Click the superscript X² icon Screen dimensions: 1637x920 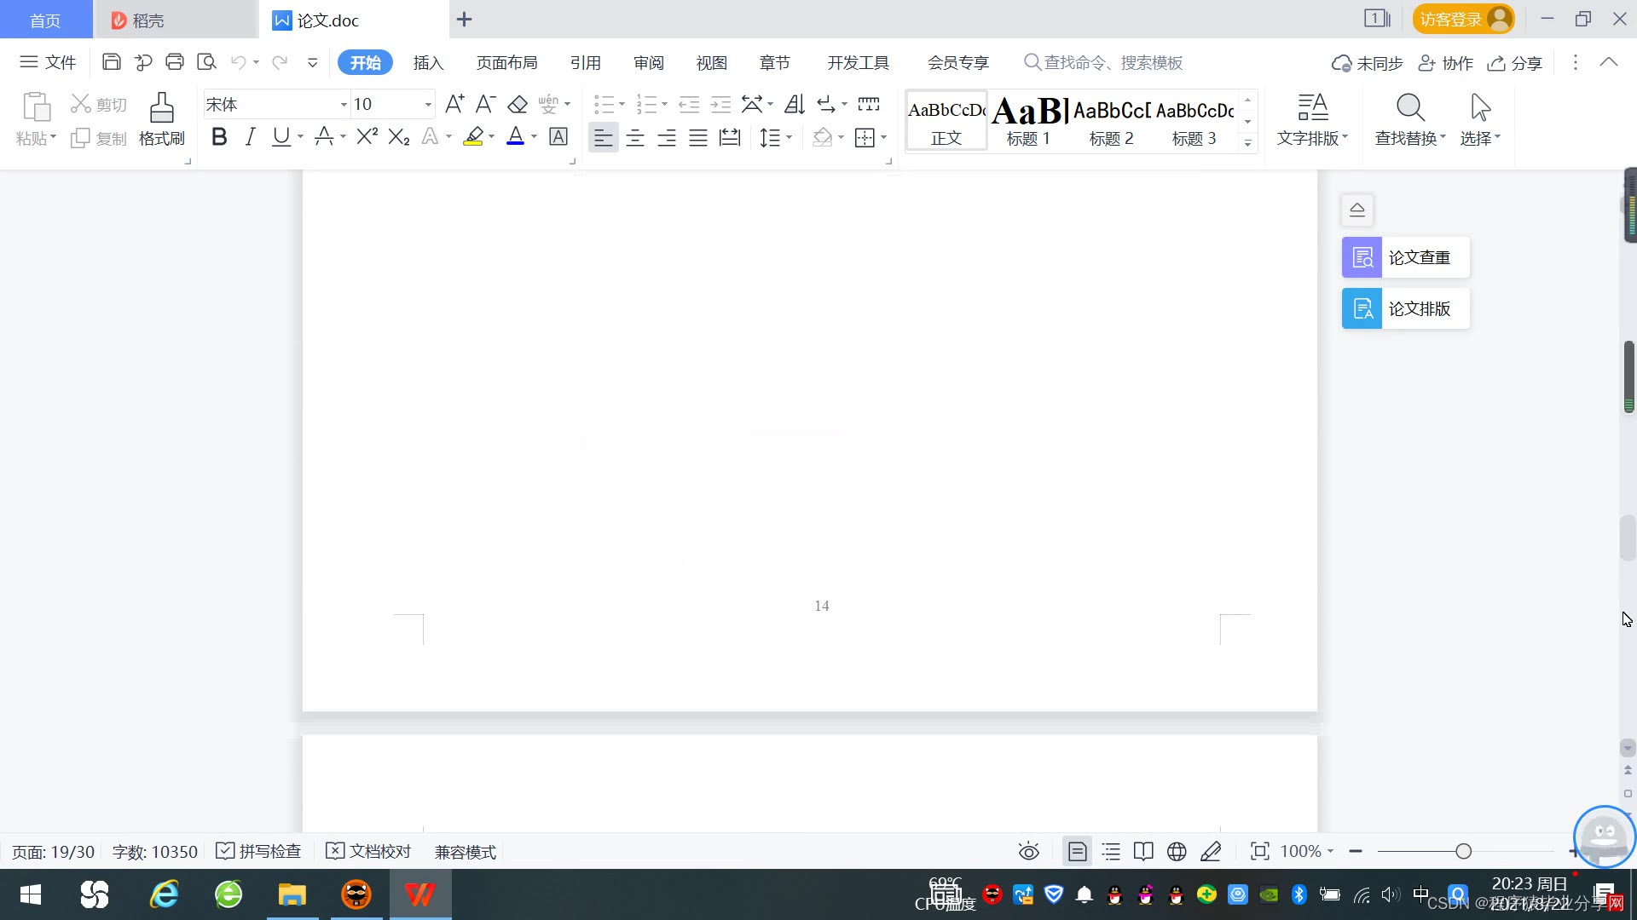[x=367, y=137]
